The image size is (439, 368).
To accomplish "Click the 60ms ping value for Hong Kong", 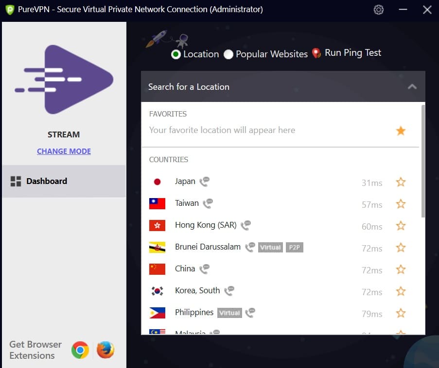I will (372, 227).
